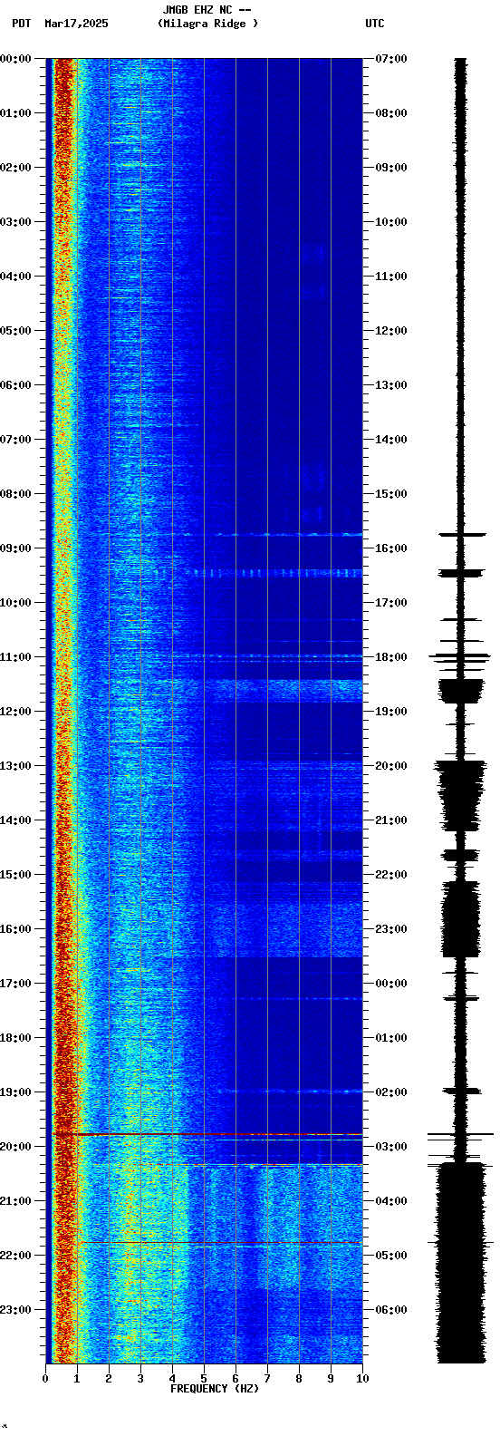
Task: Click the 2 Hz frequency tick label
Action: [109, 1379]
